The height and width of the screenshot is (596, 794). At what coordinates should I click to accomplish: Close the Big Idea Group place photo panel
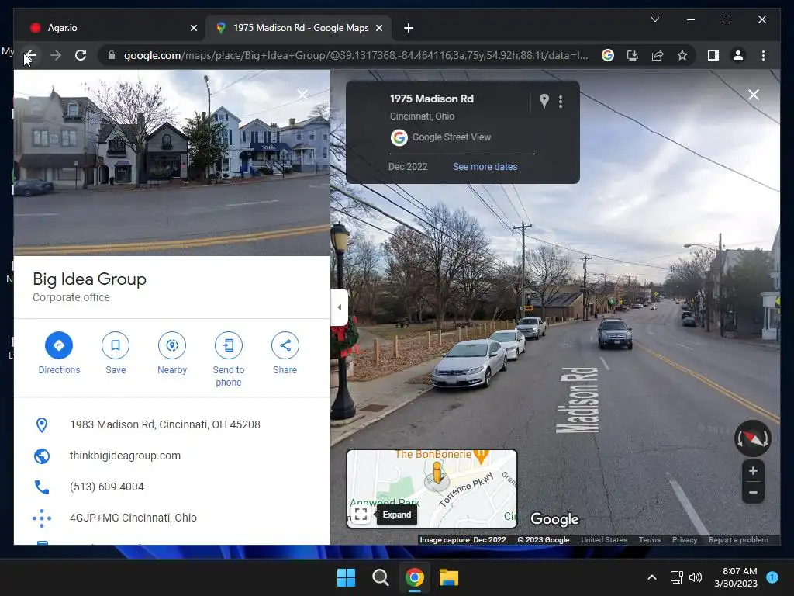click(x=302, y=95)
